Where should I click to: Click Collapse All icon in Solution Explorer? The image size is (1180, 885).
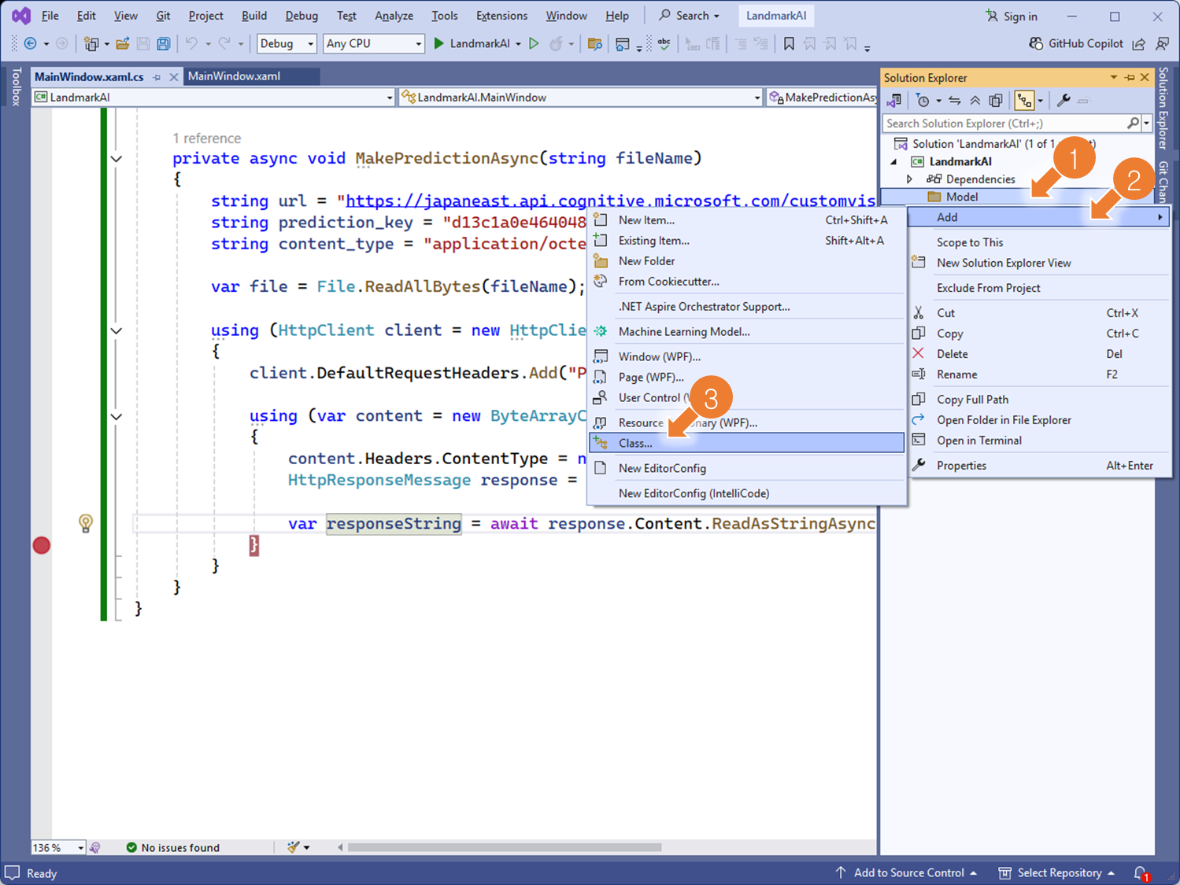(x=975, y=101)
